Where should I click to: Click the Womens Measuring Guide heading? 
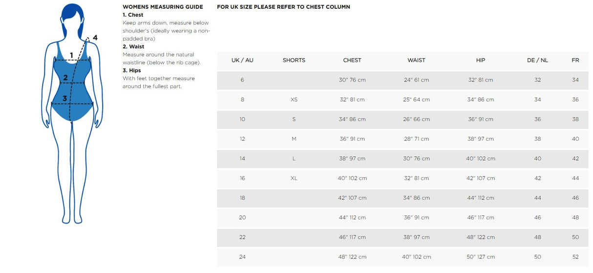[x=163, y=7]
